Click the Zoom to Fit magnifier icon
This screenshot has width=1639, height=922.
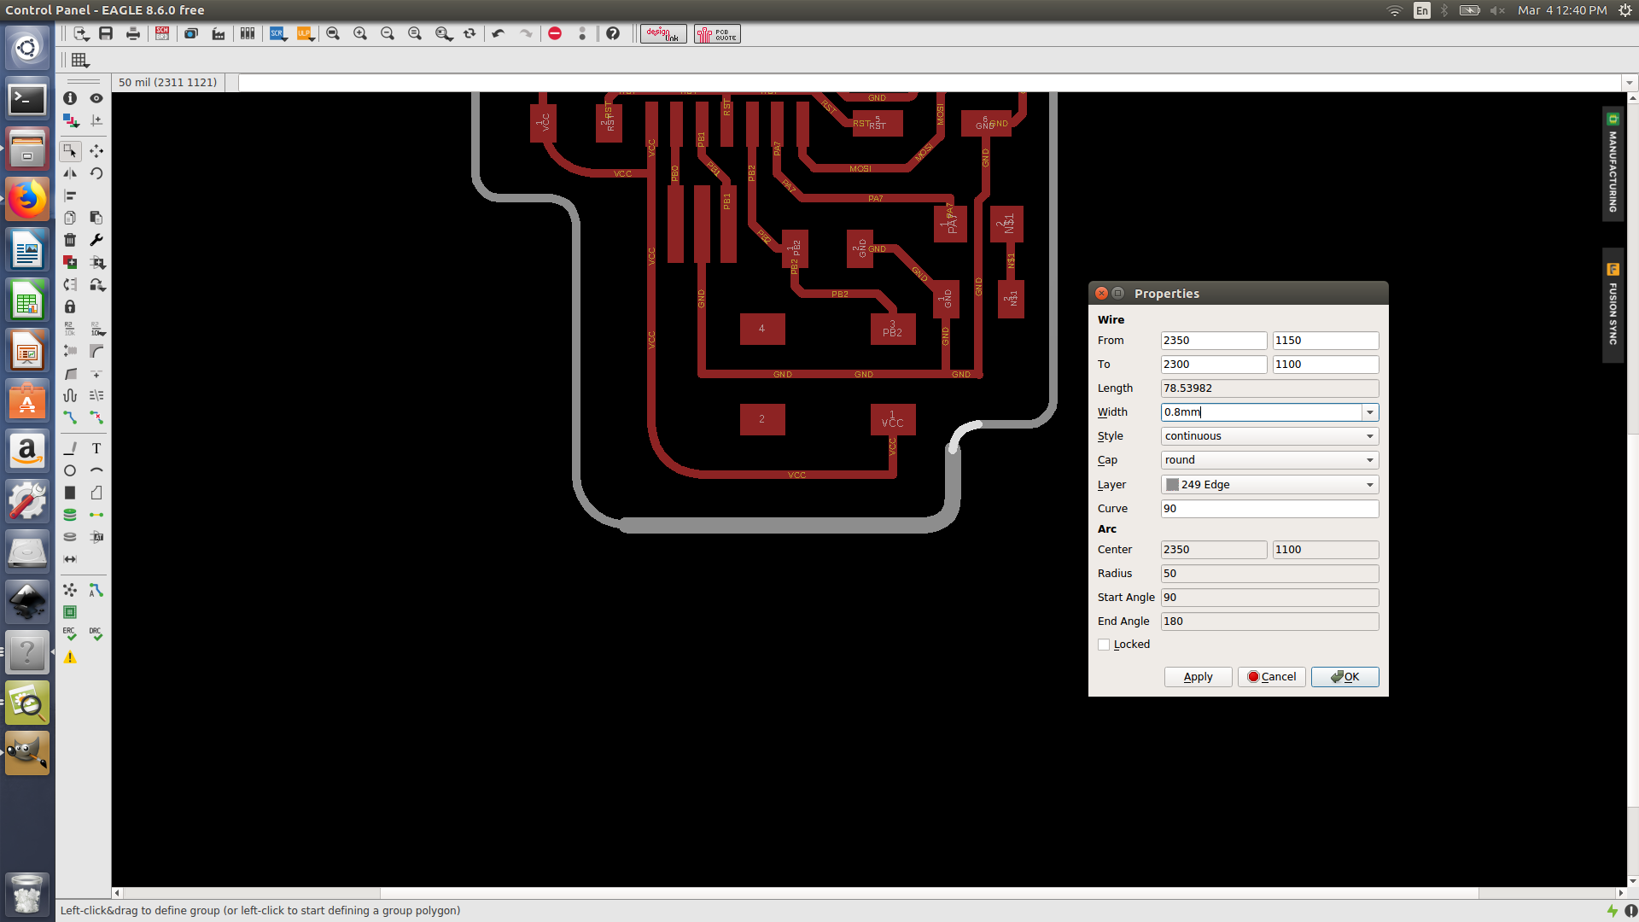tap(333, 33)
